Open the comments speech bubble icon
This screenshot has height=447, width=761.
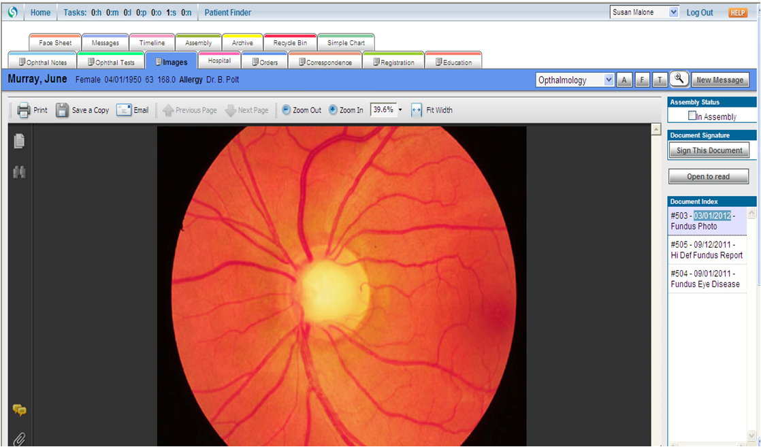point(19,410)
